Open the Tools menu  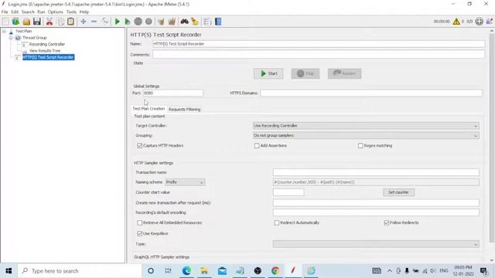point(71,12)
